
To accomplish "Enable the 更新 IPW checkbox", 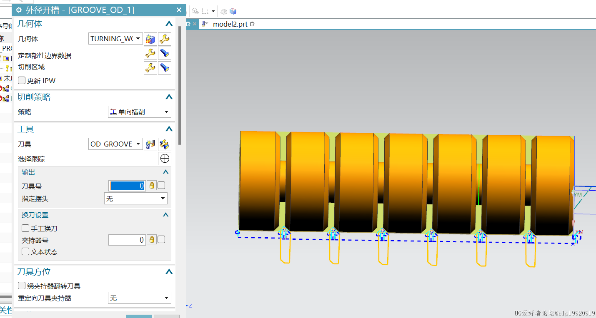I will [22, 81].
